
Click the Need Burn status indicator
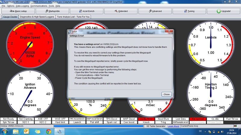click(164, 119)
